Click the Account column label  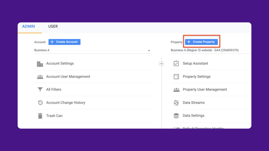coord(40,42)
